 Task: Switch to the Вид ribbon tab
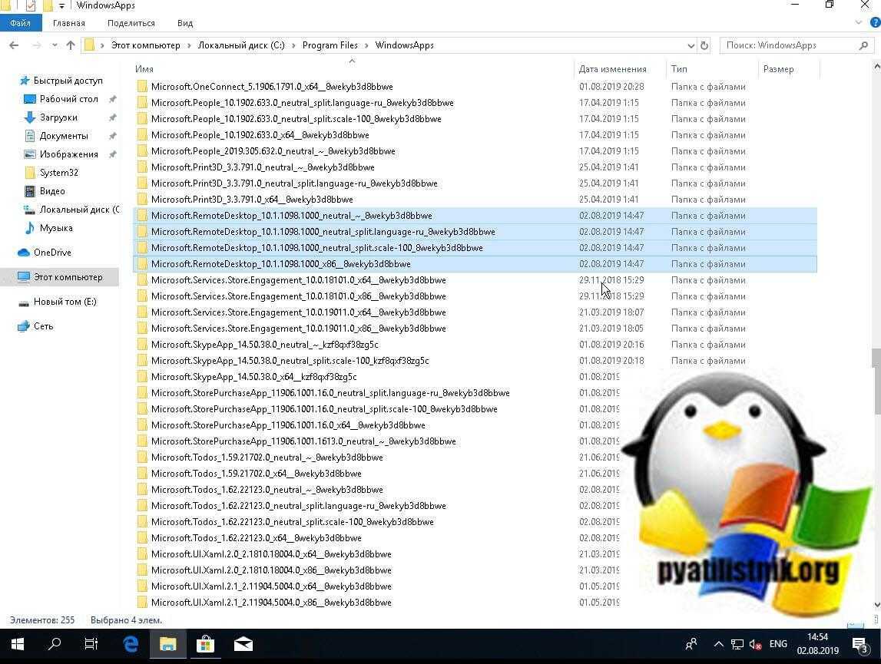pos(185,23)
